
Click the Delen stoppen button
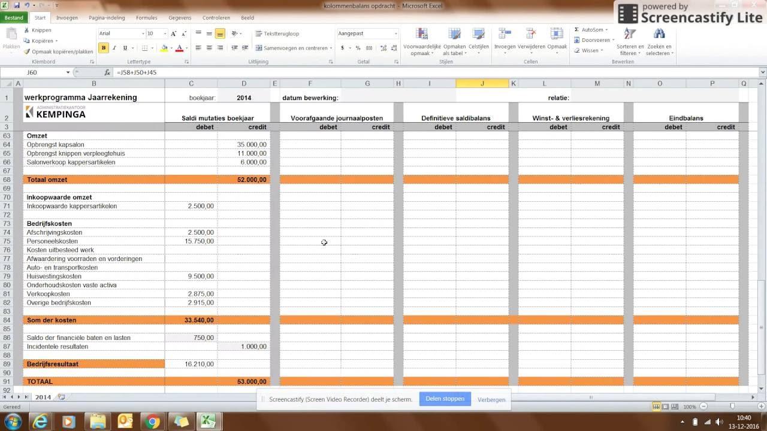pyautogui.click(x=445, y=399)
